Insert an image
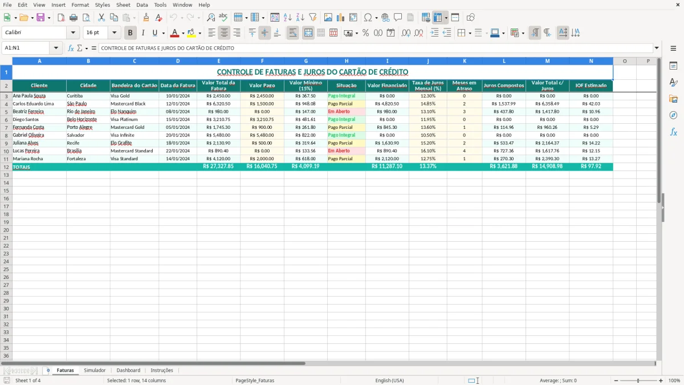Viewport: 684px width, 385px height. [x=328, y=18]
